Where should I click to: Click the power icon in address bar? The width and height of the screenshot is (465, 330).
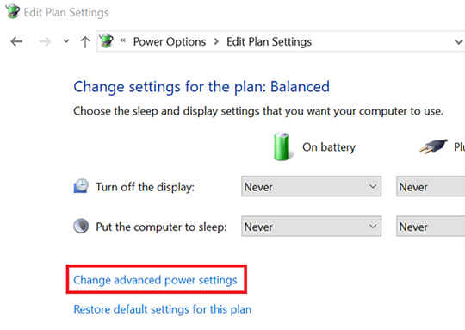[x=107, y=41]
